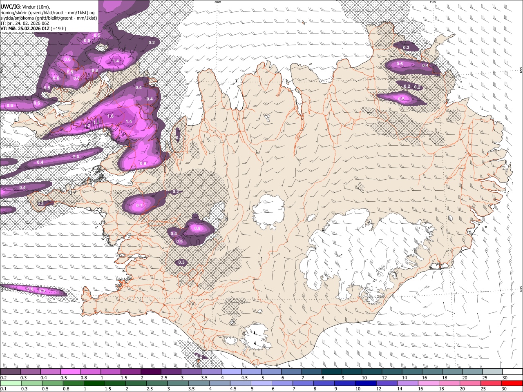Click the title text 'UWC/IG: Vindur (10m)'
The image size is (523, 392).
tap(25, 7)
